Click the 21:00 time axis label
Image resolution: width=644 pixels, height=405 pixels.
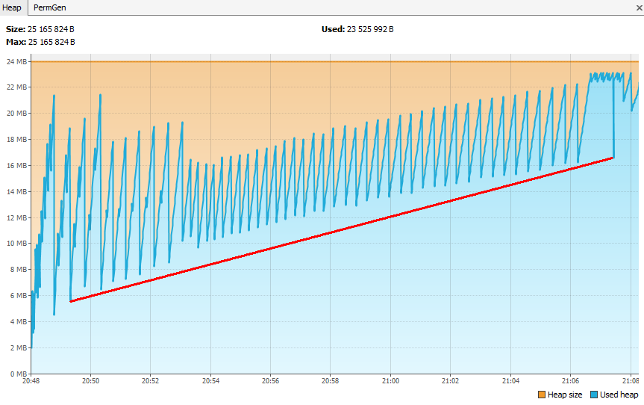pyautogui.click(x=390, y=381)
